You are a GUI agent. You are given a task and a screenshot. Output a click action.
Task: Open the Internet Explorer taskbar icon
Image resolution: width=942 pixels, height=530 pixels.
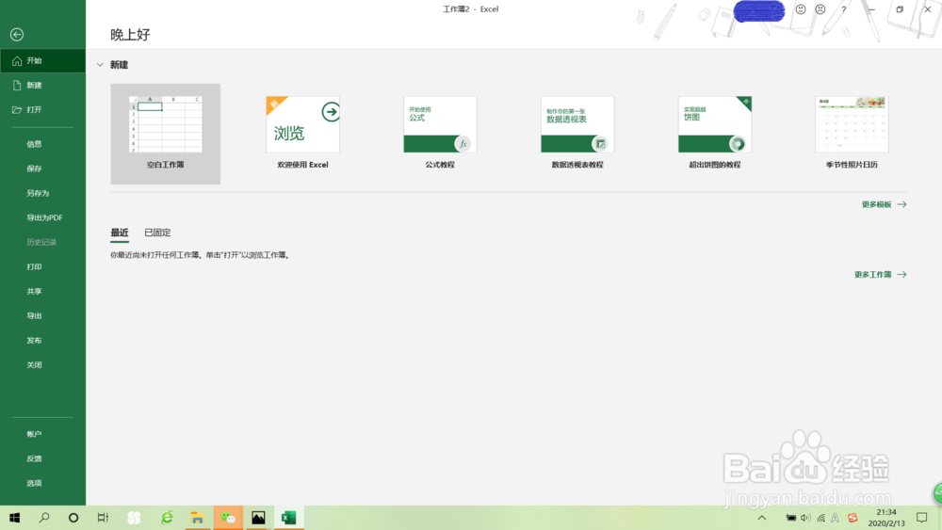click(167, 518)
